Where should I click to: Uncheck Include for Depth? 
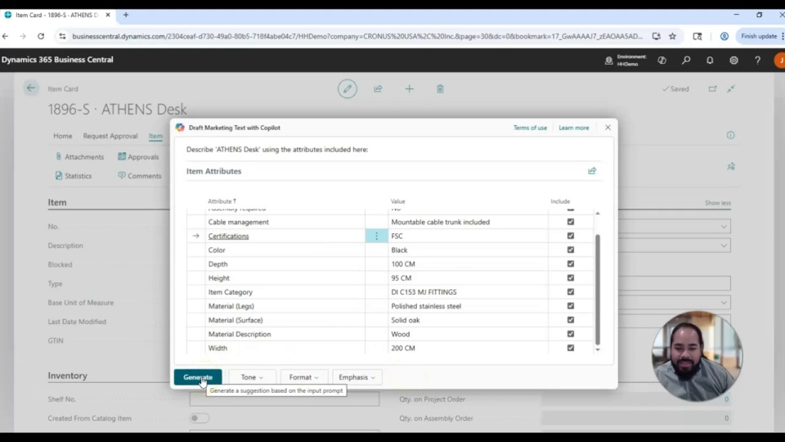click(570, 264)
